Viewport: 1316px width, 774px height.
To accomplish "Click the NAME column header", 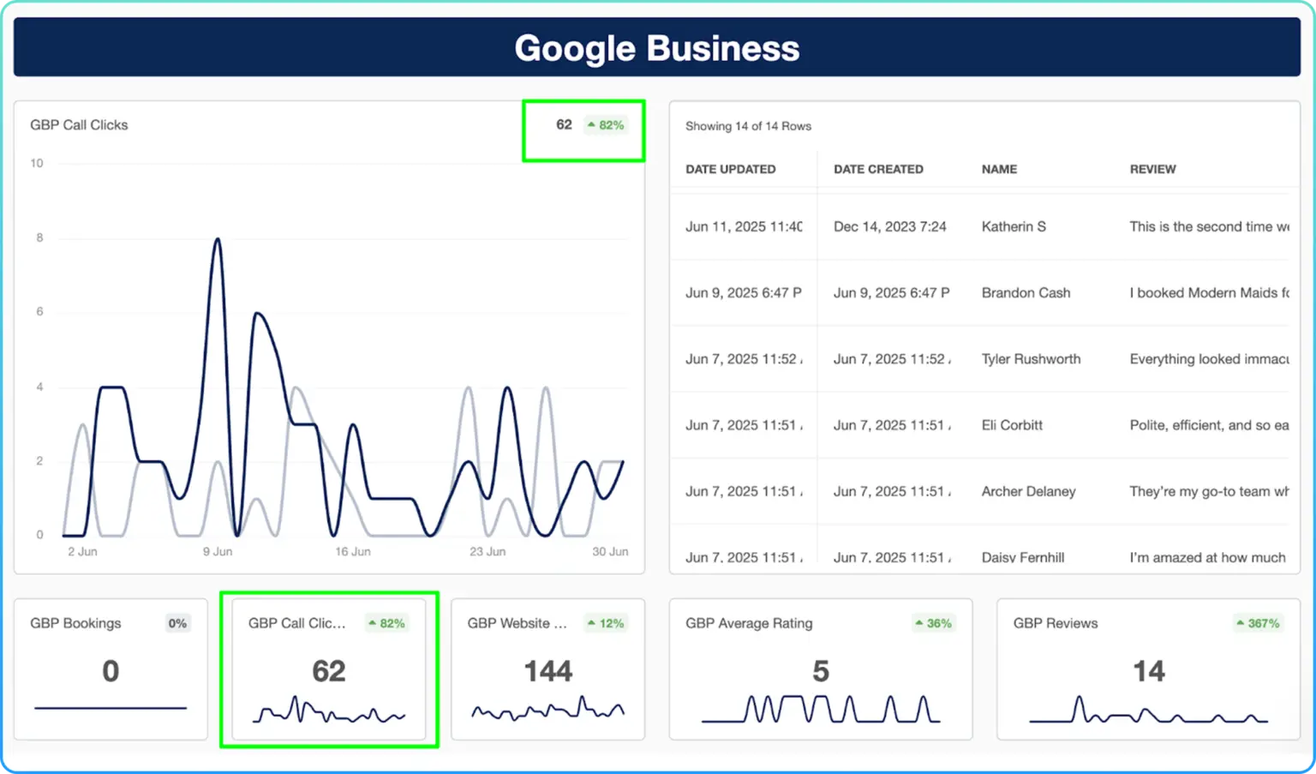I will 999,169.
